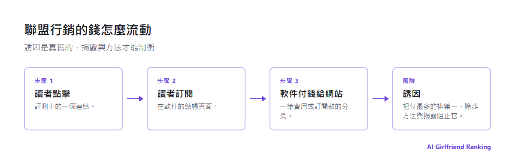The width and height of the screenshot is (515, 168).
Task: Click the AI Girlfriend Ranking label
Action: pyautogui.click(x=459, y=147)
